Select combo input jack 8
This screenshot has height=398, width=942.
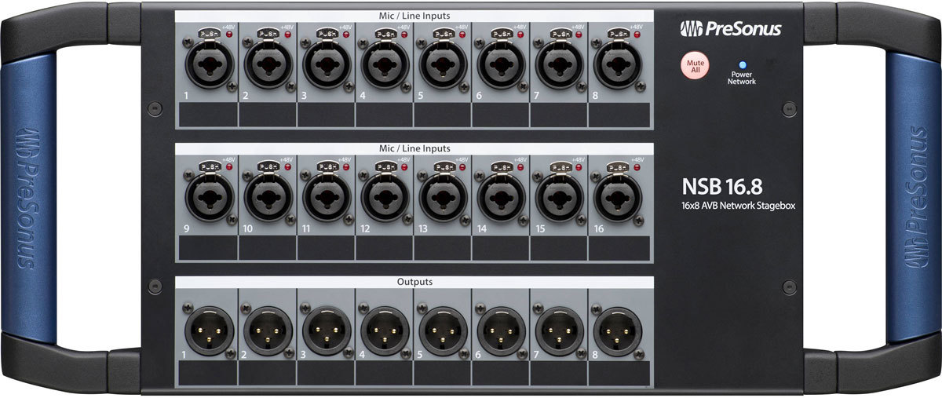(619, 65)
